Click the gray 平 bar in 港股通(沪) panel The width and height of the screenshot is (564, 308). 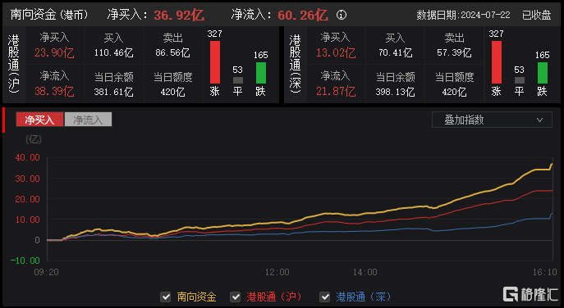click(x=238, y=80)
